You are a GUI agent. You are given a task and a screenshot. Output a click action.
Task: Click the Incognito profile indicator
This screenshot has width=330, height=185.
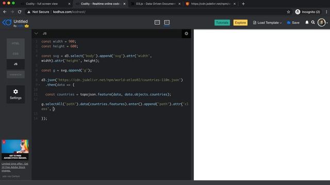pyautogui.click(x=307, y=12)
